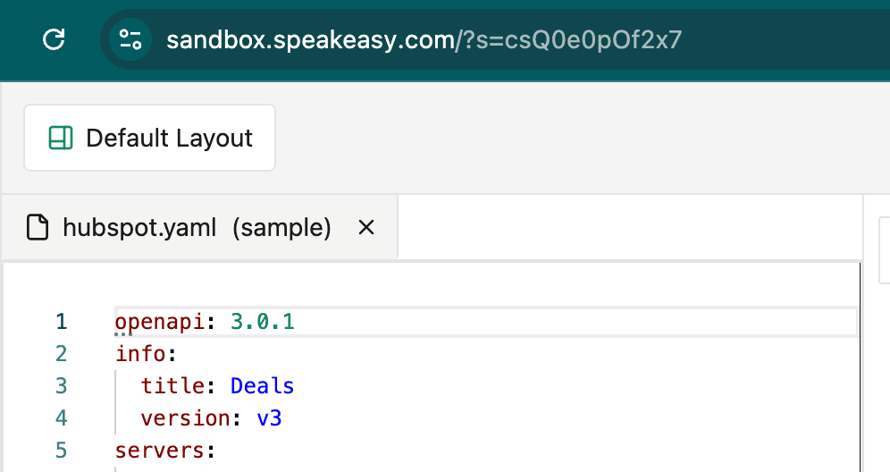
Task: Select line number 3 in the gutter
Action: coord(61,386)
